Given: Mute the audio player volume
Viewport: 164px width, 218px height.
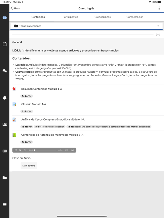Looking at the screenshot, I should pos(67,150).
